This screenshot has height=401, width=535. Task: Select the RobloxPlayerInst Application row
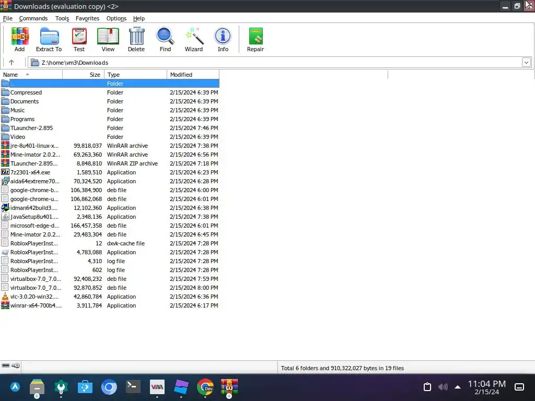(x=110, y=252)
